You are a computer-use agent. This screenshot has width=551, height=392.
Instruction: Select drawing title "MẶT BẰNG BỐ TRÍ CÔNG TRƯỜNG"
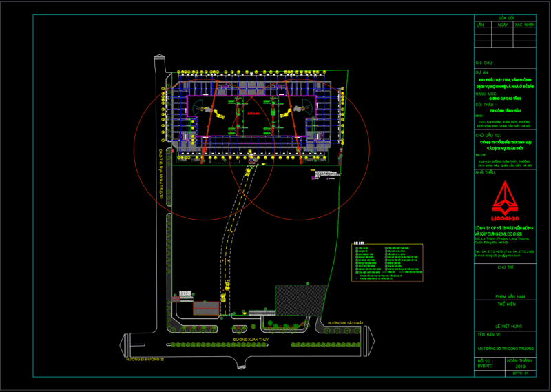pyautogui.click(x=506, y=348)
